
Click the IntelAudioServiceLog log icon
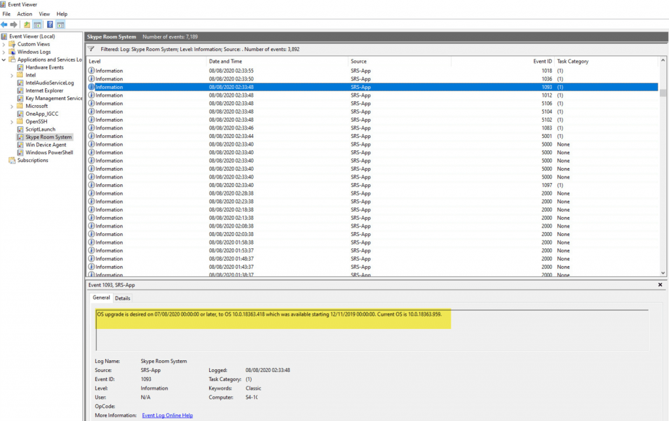point(20,83)
